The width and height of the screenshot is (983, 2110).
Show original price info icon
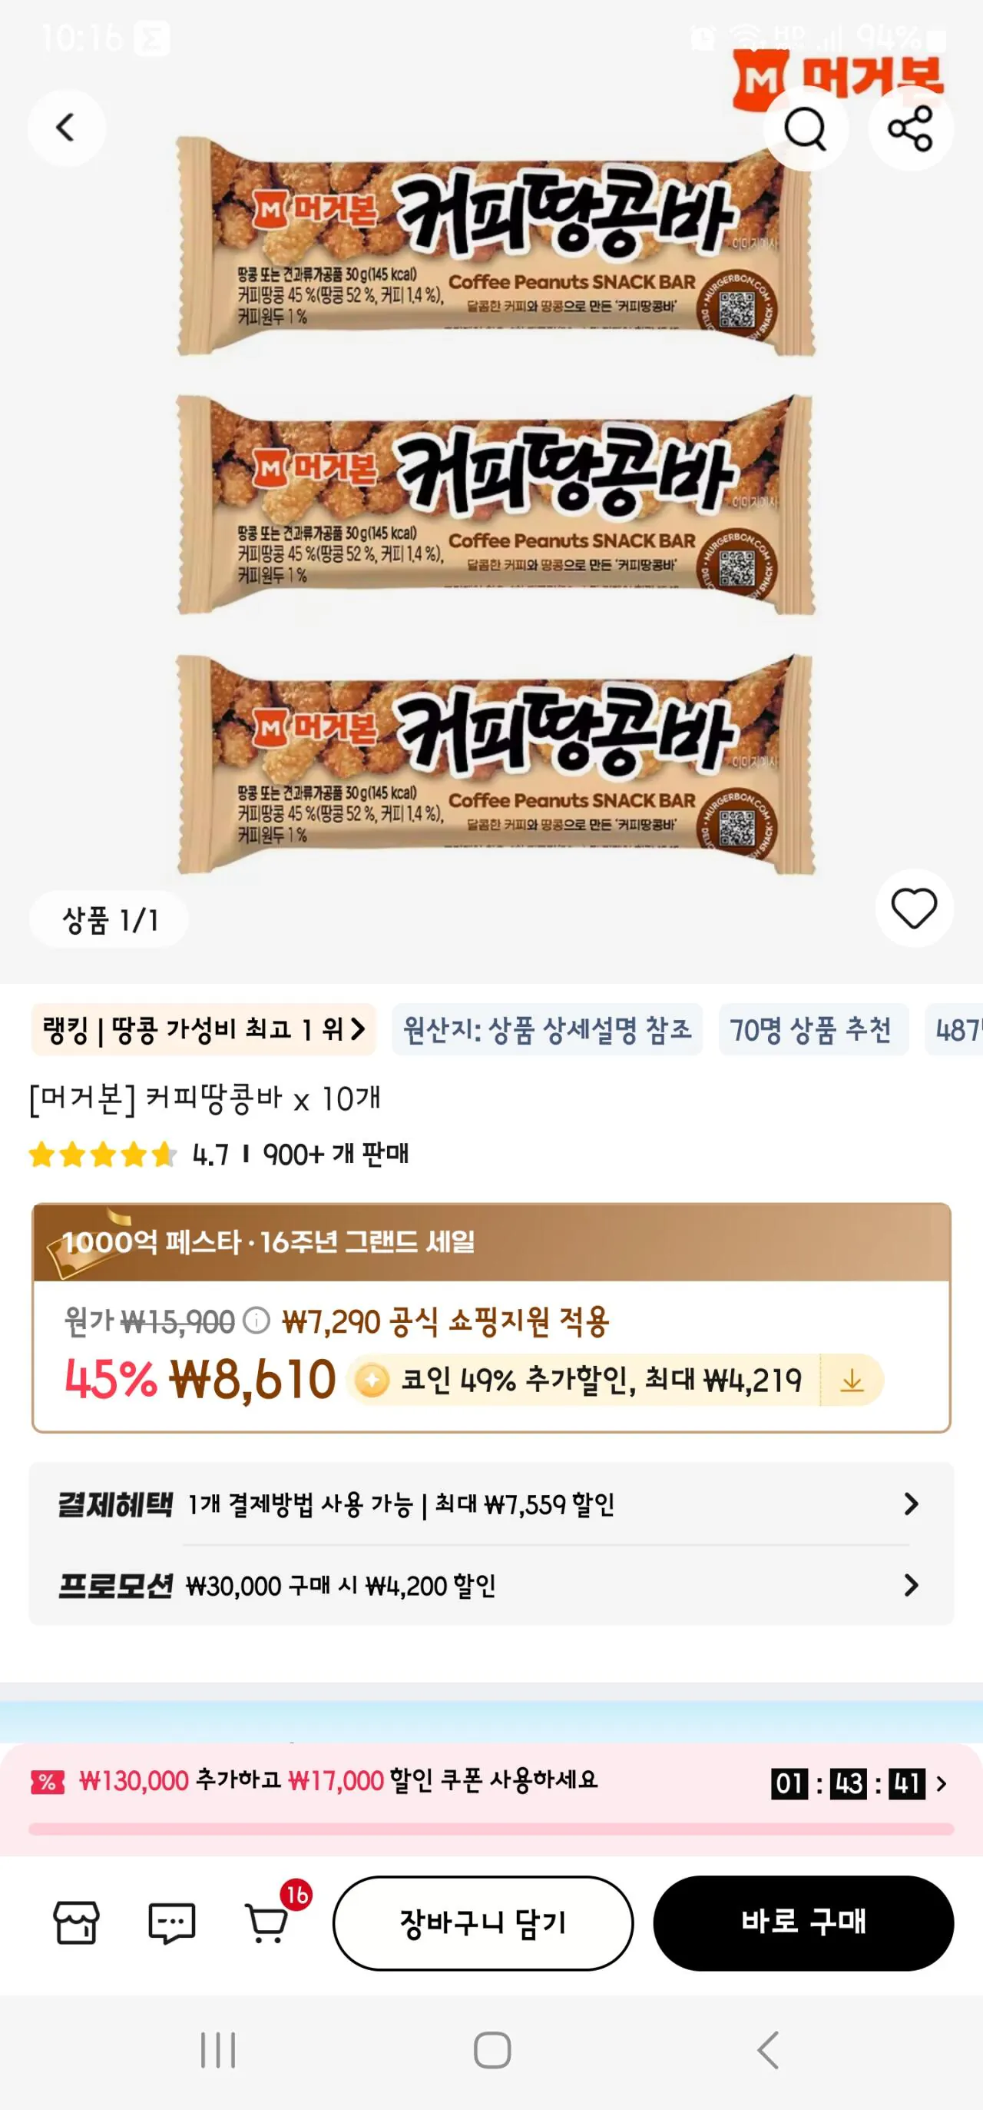click(257, 1321)
